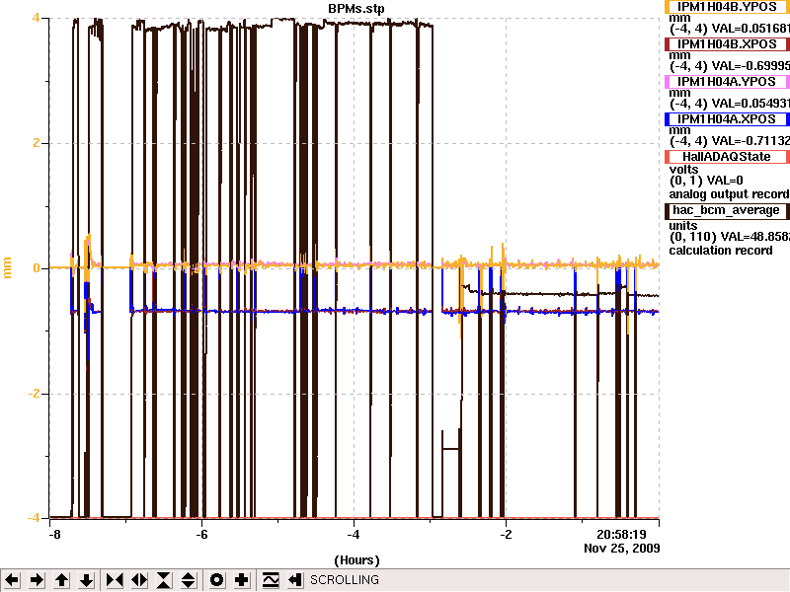
Task: Click the -8 hour axis tick label
Action: click(54, 535)
